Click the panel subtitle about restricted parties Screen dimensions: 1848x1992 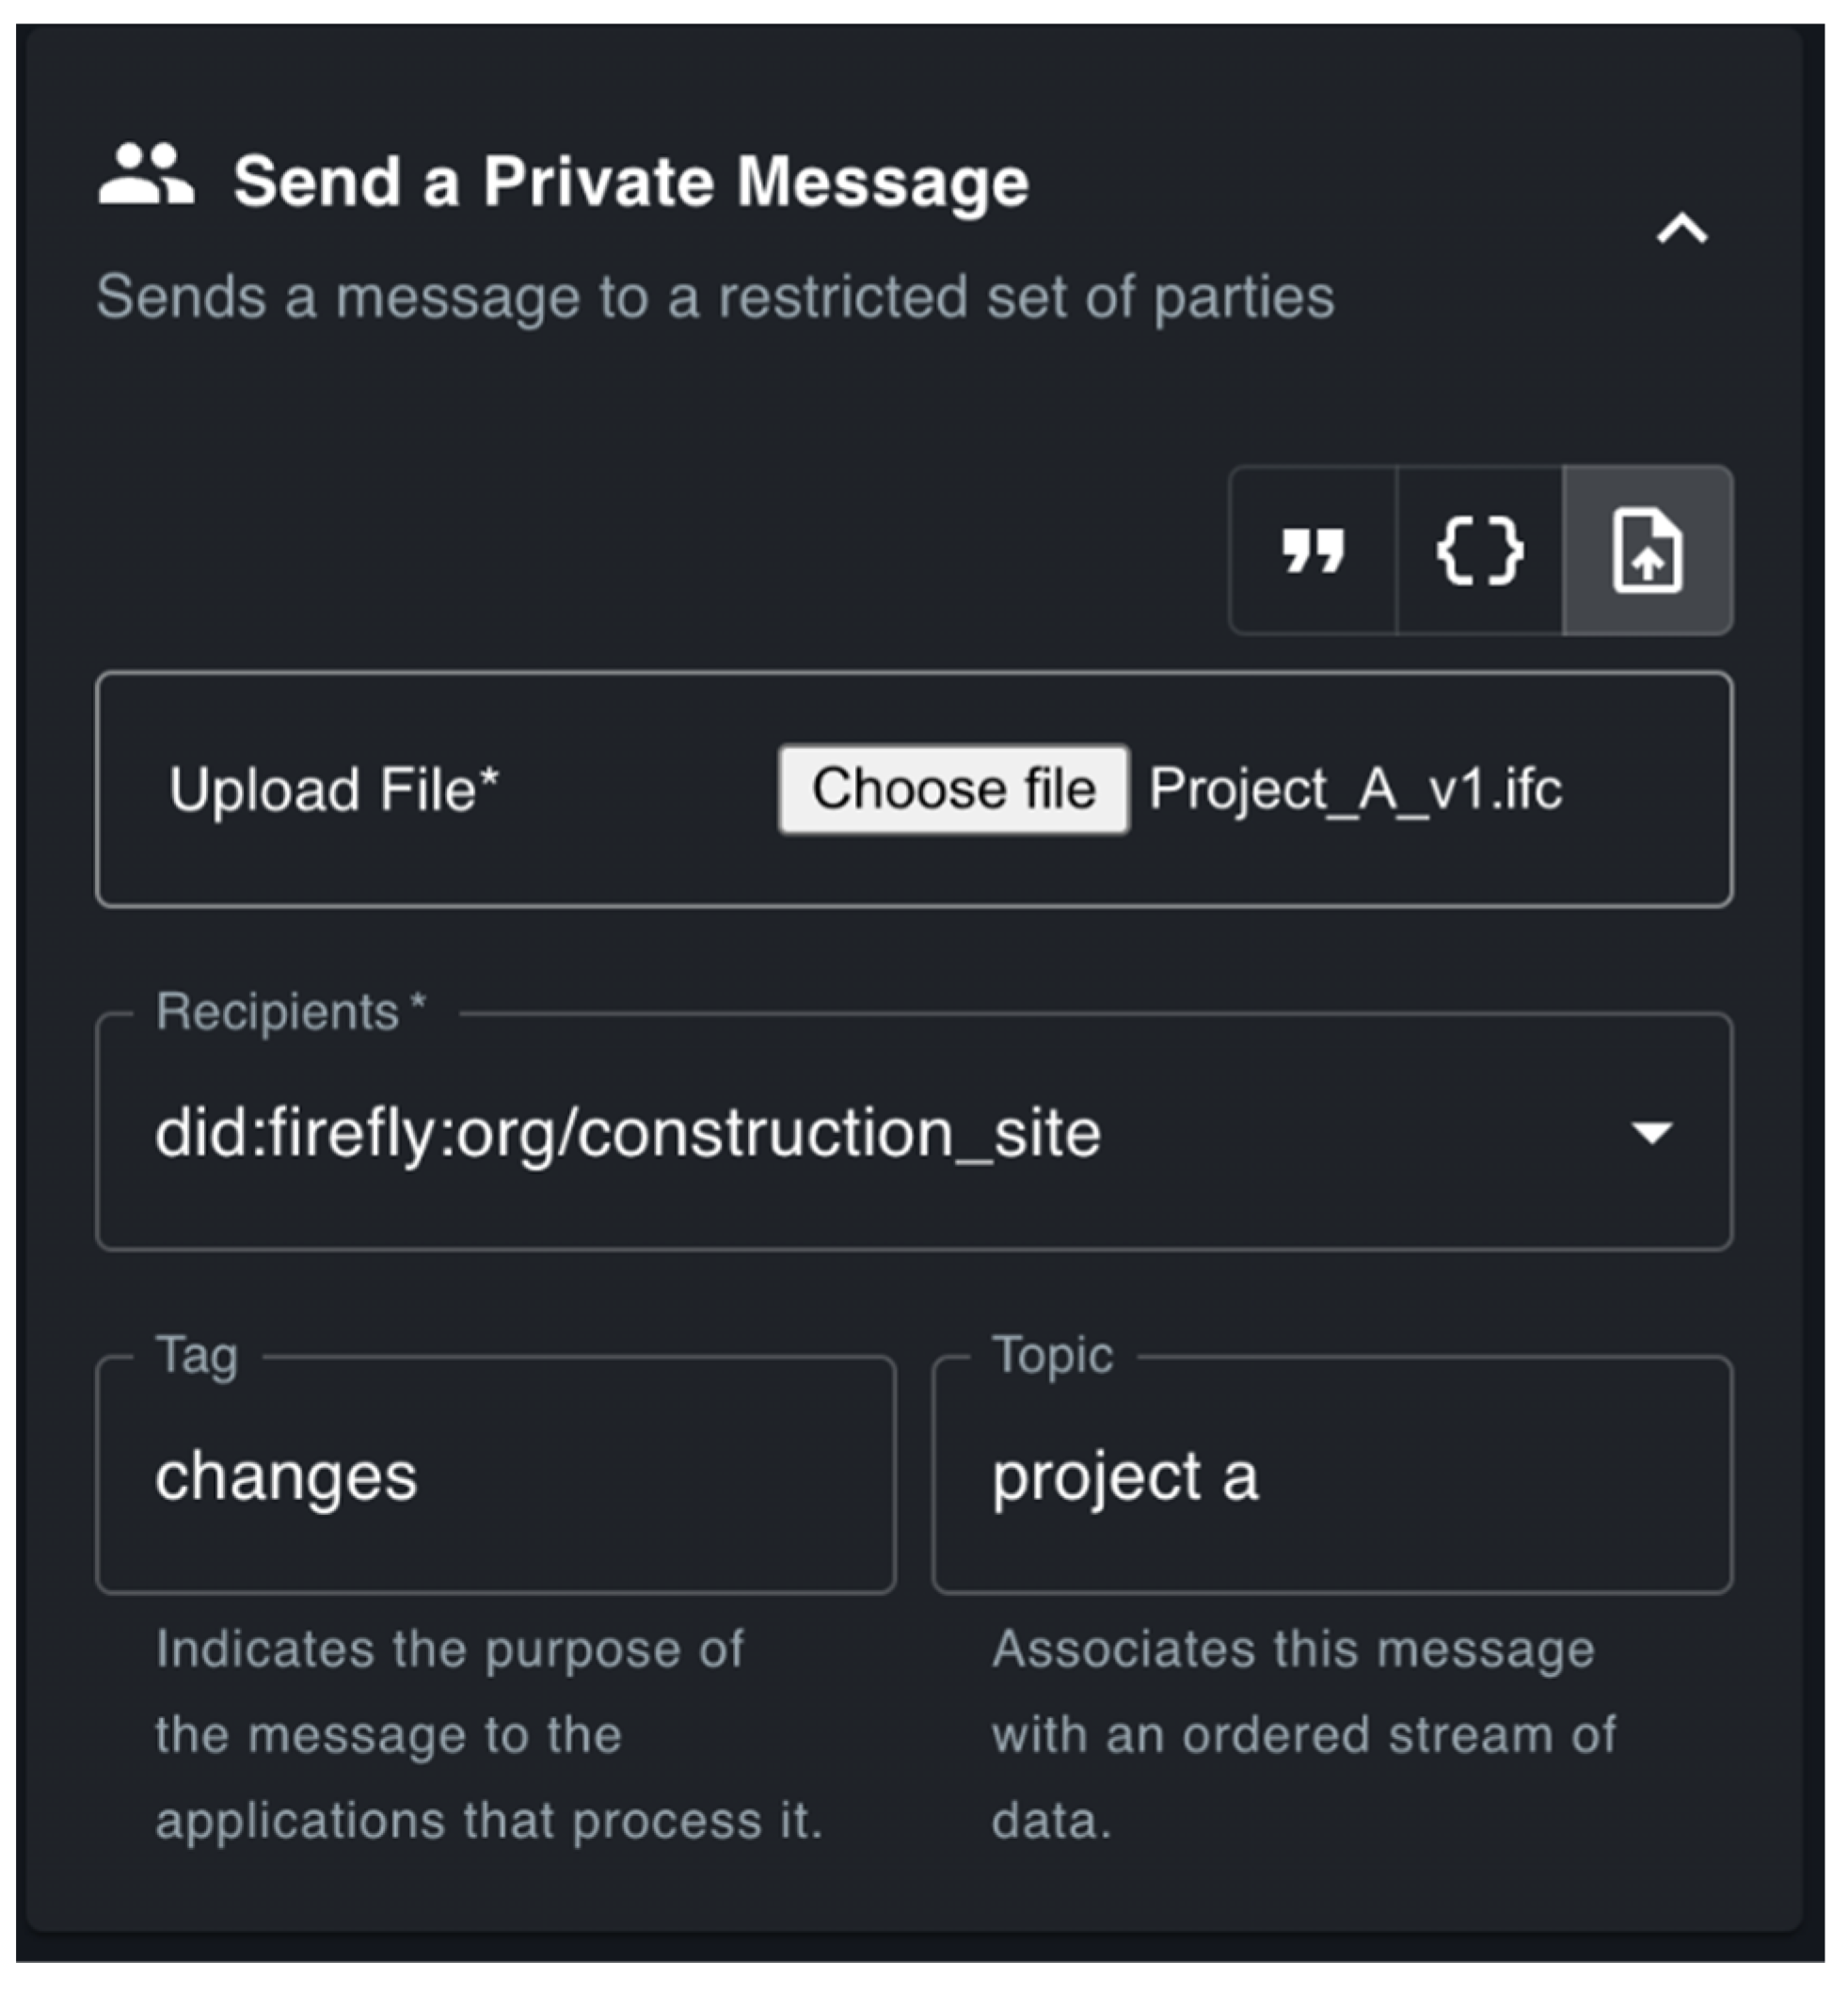(x=715, y=297)
